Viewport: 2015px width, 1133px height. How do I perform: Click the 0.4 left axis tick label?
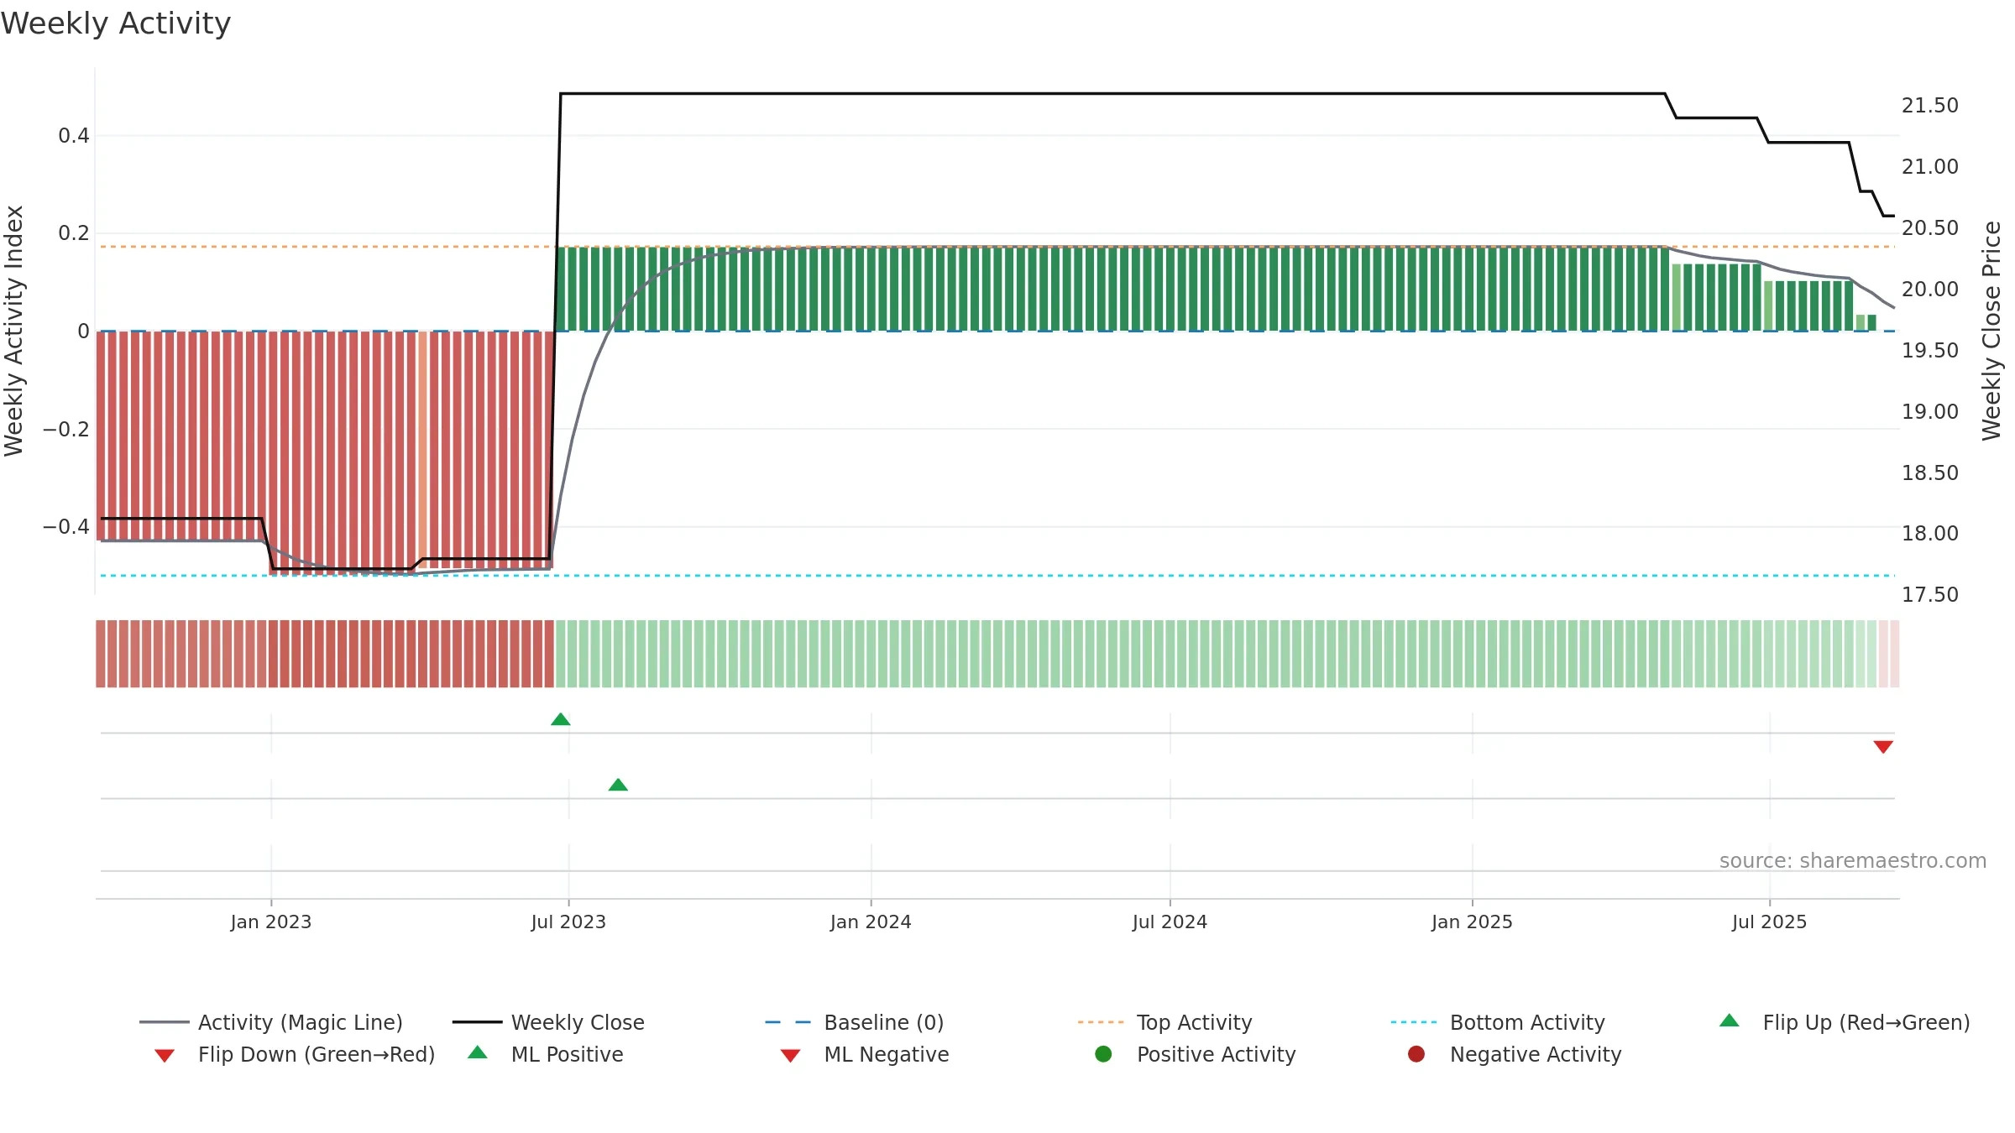pyautogui.click(x=74, y=136)
